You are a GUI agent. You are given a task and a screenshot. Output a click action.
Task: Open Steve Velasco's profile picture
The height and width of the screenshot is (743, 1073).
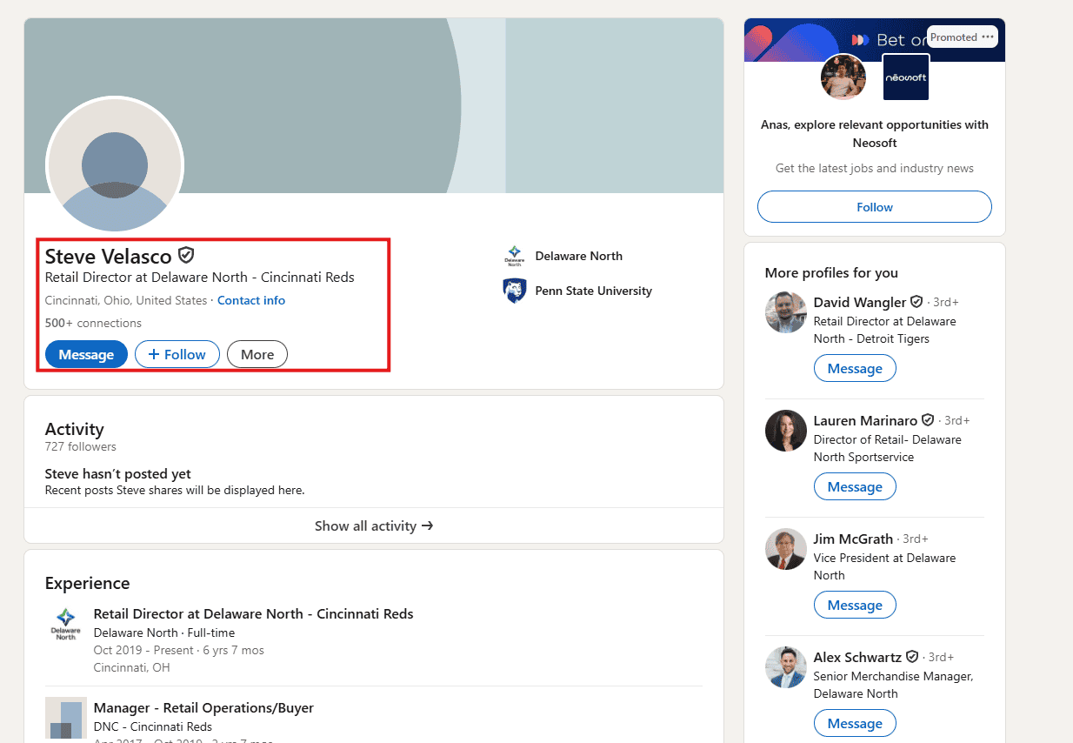coord(115,165)
